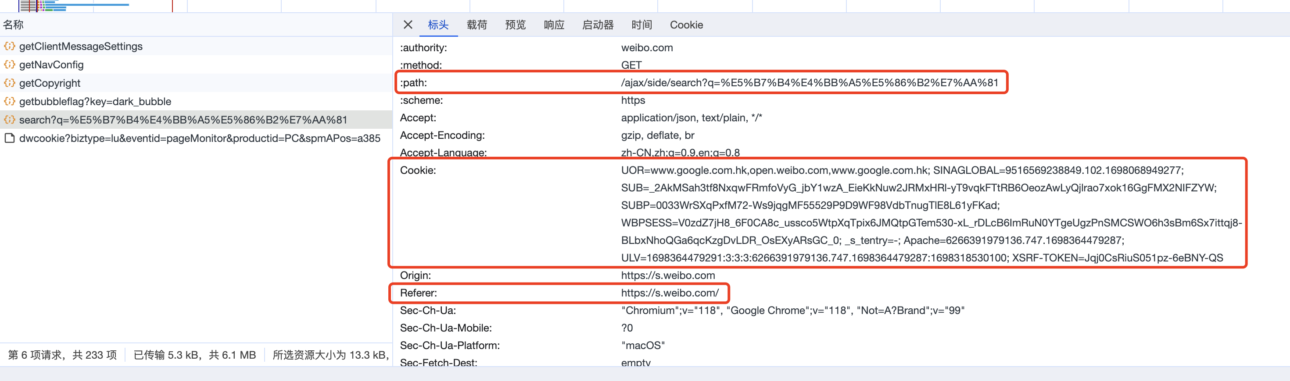Open the 启动器 tab
This screenshot has height=381, width=1290.
coord(598,25)
